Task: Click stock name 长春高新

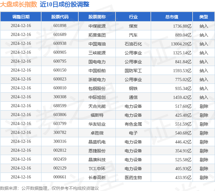Action: pos(97,177)
